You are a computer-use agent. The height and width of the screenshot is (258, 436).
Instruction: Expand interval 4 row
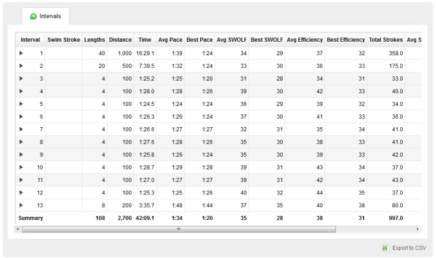21,91
